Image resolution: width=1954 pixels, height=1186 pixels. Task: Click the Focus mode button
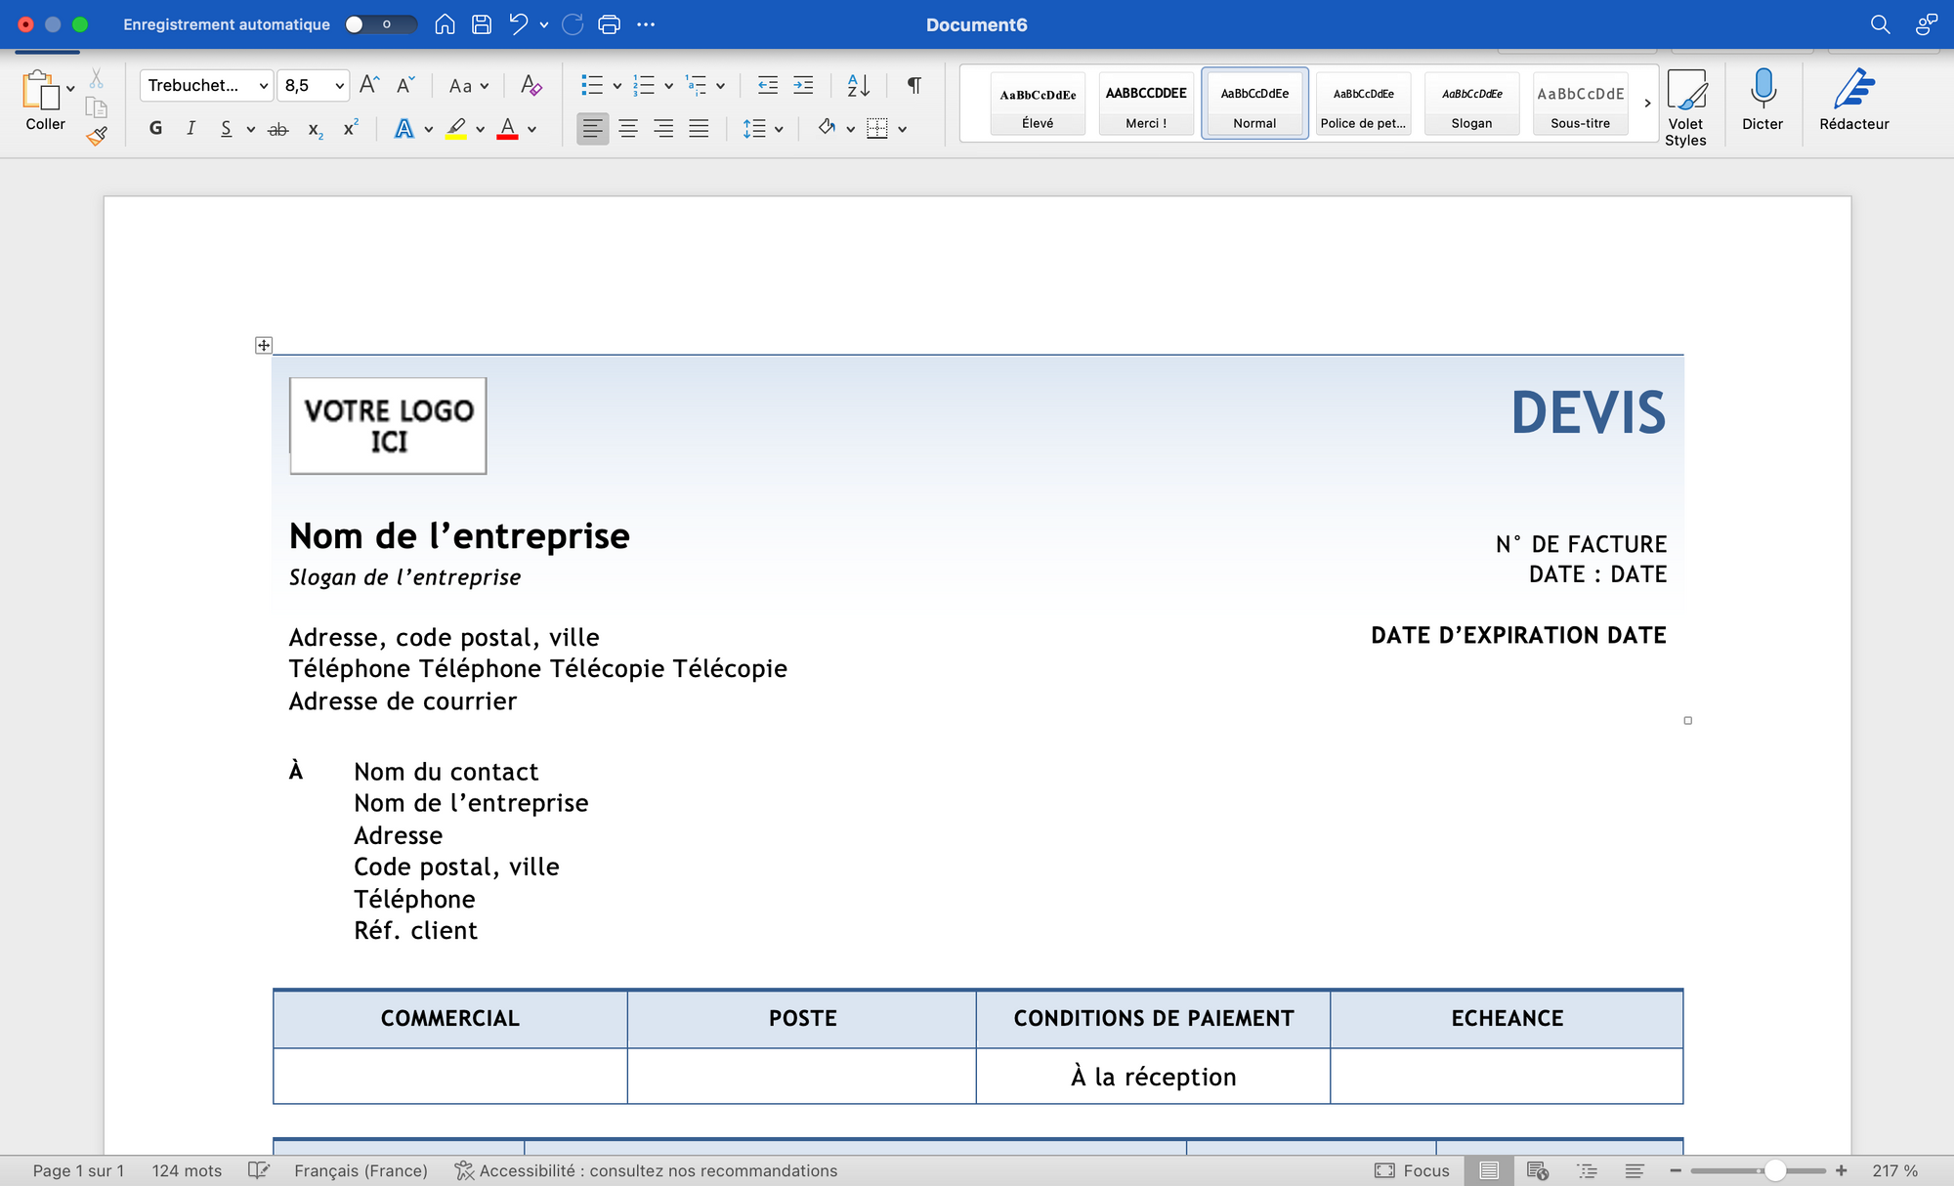point(1413,1170)
